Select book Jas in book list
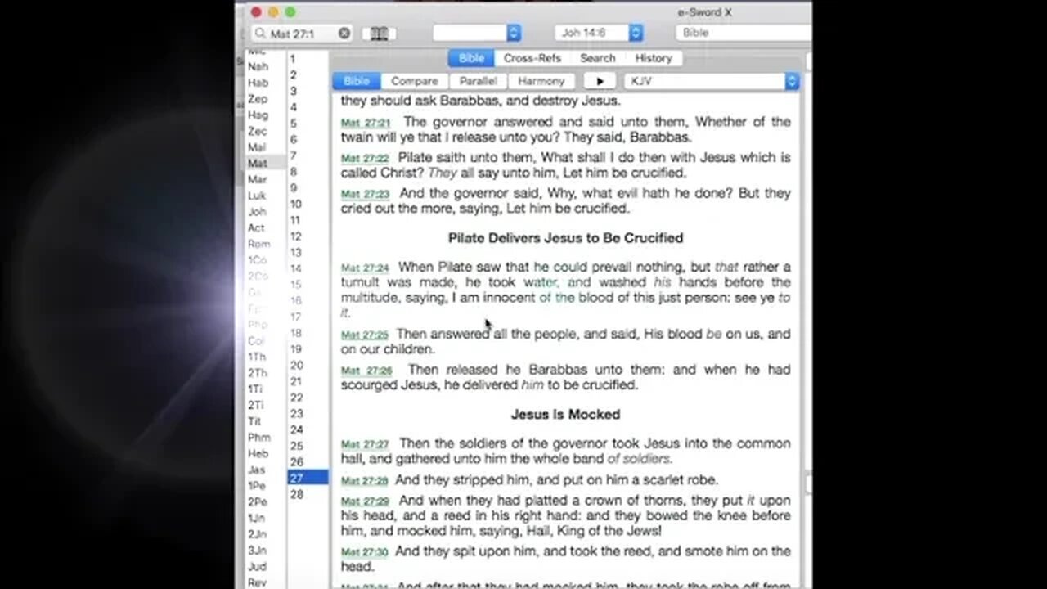The height and width of the screenshot is (589, 1047). coord(257,470)
